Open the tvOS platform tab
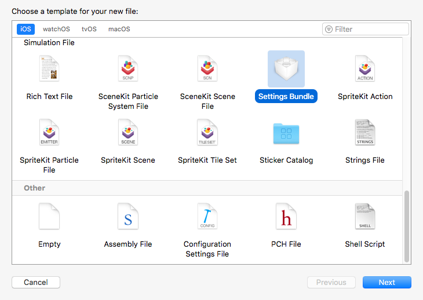 (x=89, y=29)
